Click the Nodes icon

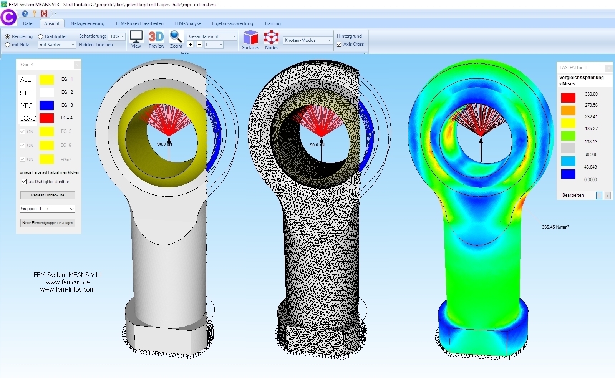(x=271, y=40)
